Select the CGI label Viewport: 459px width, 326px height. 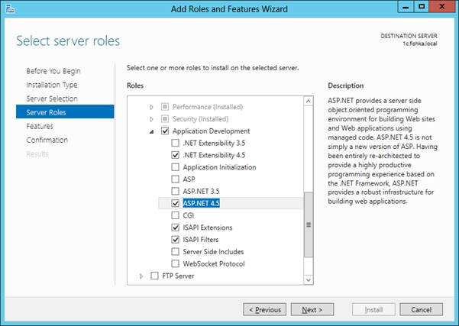coord(188,215)
